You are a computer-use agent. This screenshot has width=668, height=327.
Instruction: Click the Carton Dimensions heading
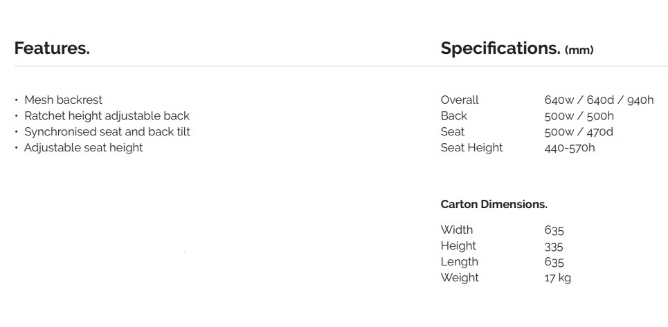(494, 204)
